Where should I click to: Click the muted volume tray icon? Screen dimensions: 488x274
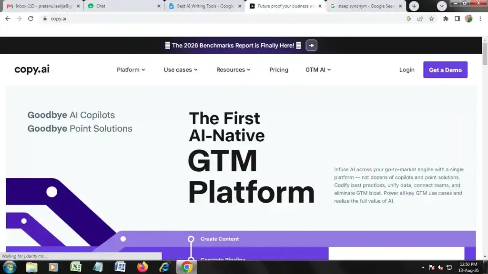tap(440, 267)
